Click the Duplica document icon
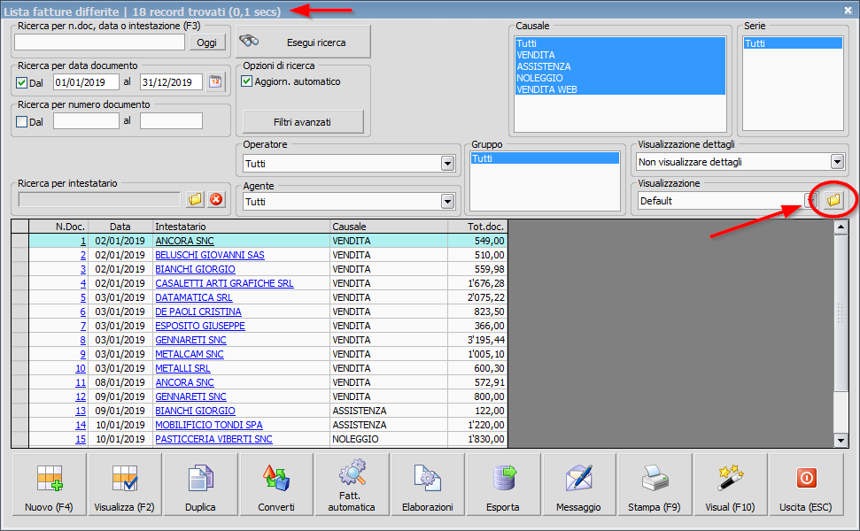Screen dimensions: 860x531 tap(200, 478)
